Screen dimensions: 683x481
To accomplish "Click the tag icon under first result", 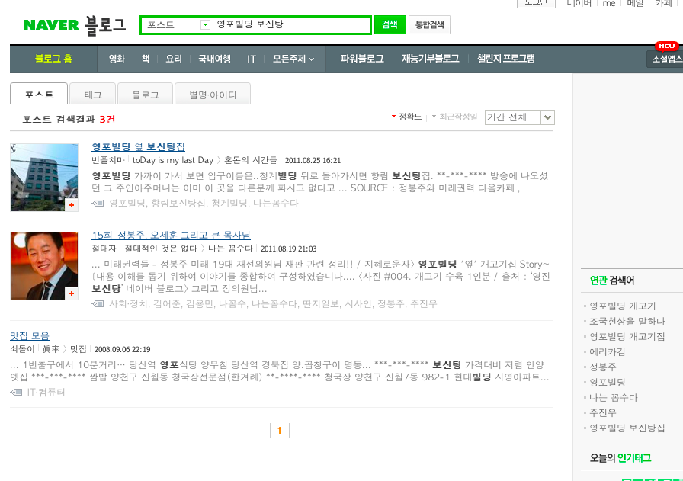I will click(98, 203).
